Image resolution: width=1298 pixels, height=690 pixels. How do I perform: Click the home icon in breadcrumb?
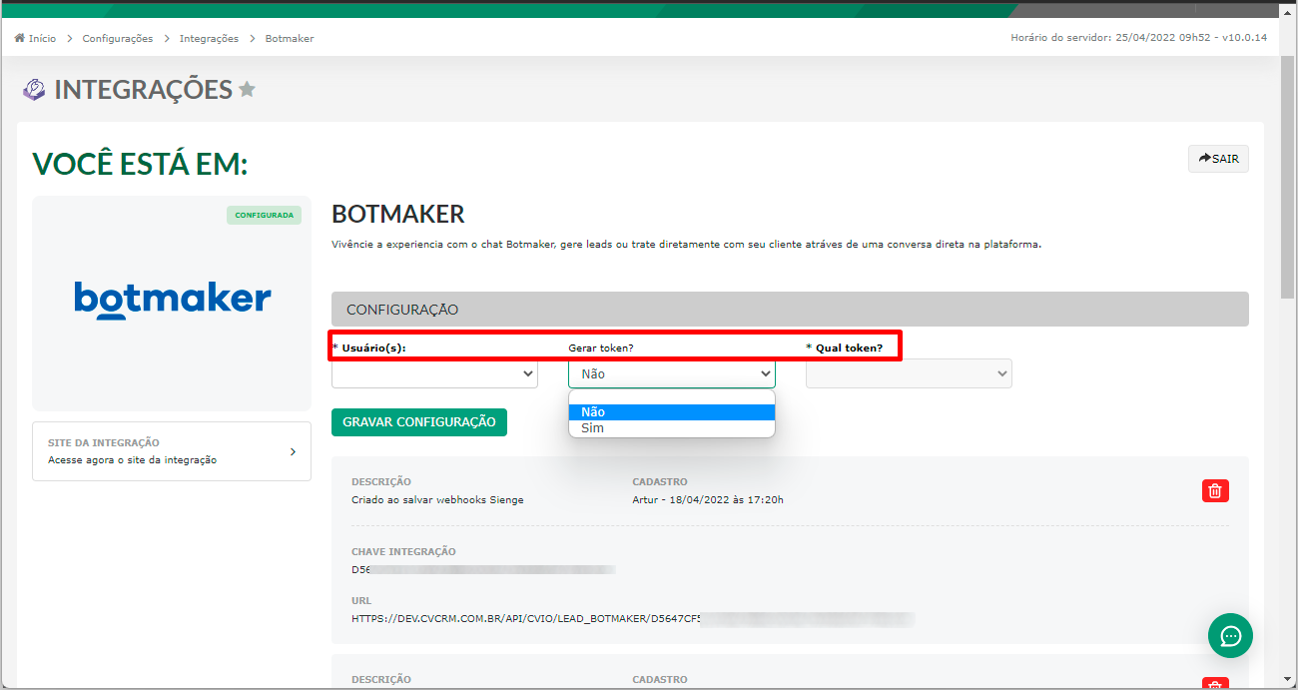(x=19, y=38)
